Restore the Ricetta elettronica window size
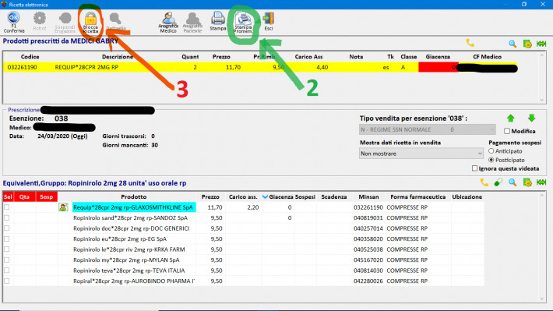553x311 pixels. [x=524, y=4]
